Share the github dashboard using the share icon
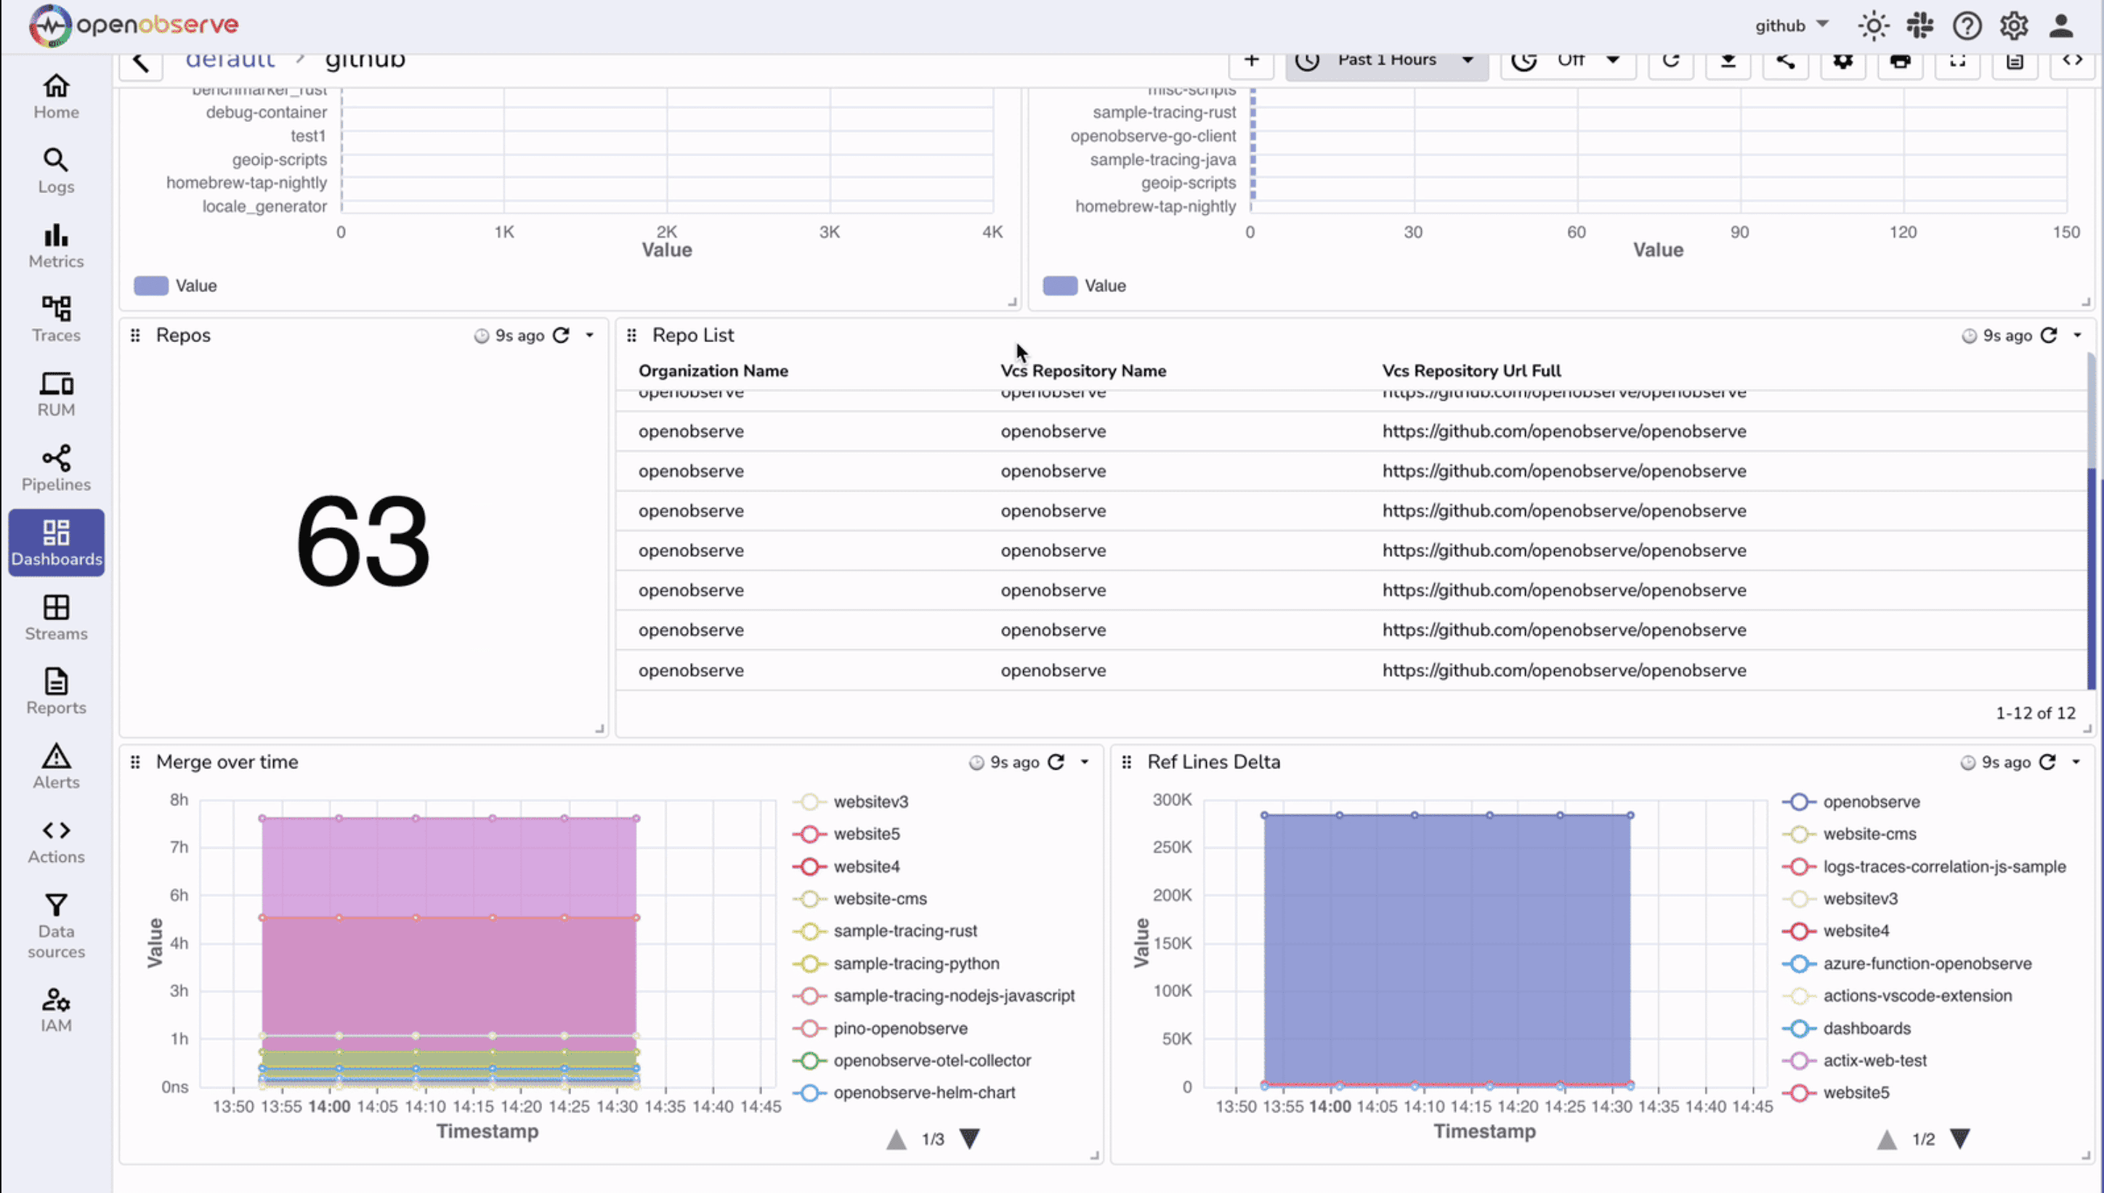This screenshot has height=1193, width=2104. [1786, 60]
